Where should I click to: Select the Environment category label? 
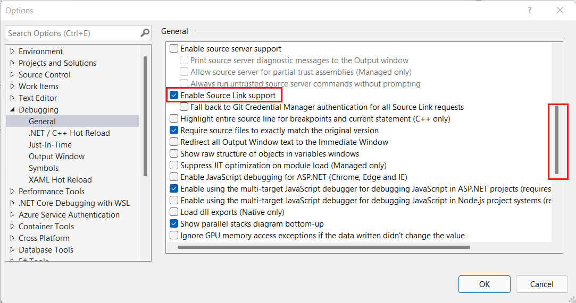(41, 51)
